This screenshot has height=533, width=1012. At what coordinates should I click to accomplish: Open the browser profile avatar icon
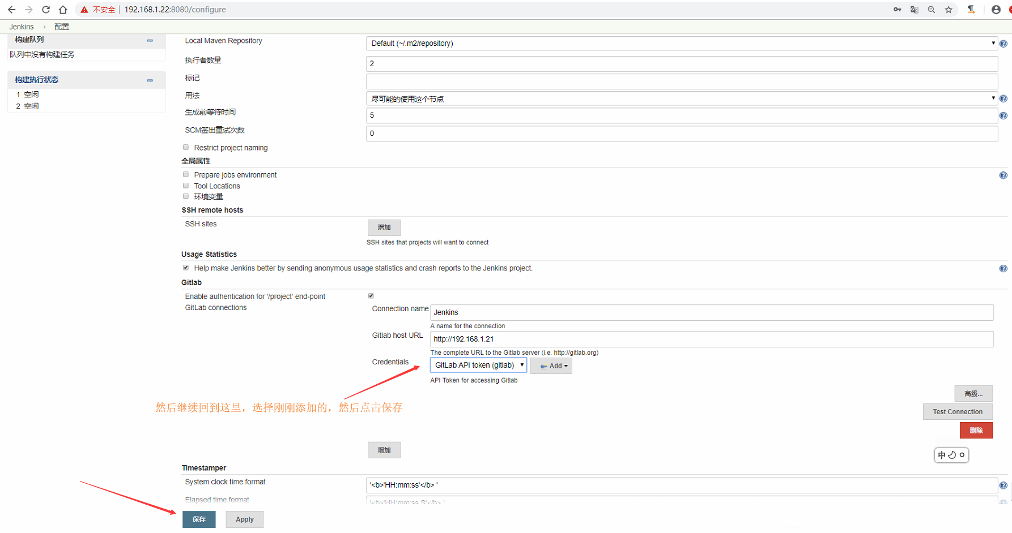click(x=996, y=10)
